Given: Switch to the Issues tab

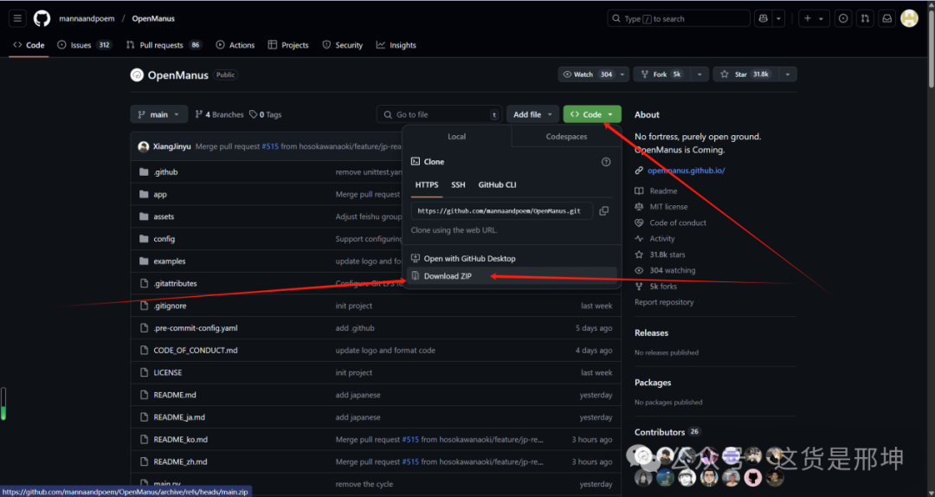Looking at the screenshot, I should [84, 45].
